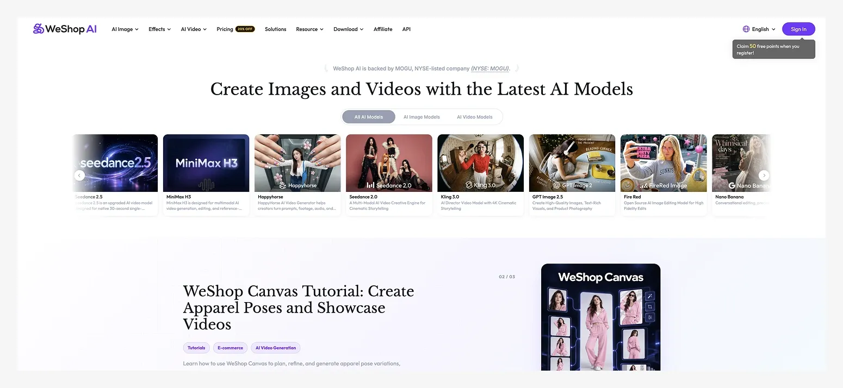Click the Sign In button
The width and height of the screenshot is (843, 388).
[x=798, y=29]
